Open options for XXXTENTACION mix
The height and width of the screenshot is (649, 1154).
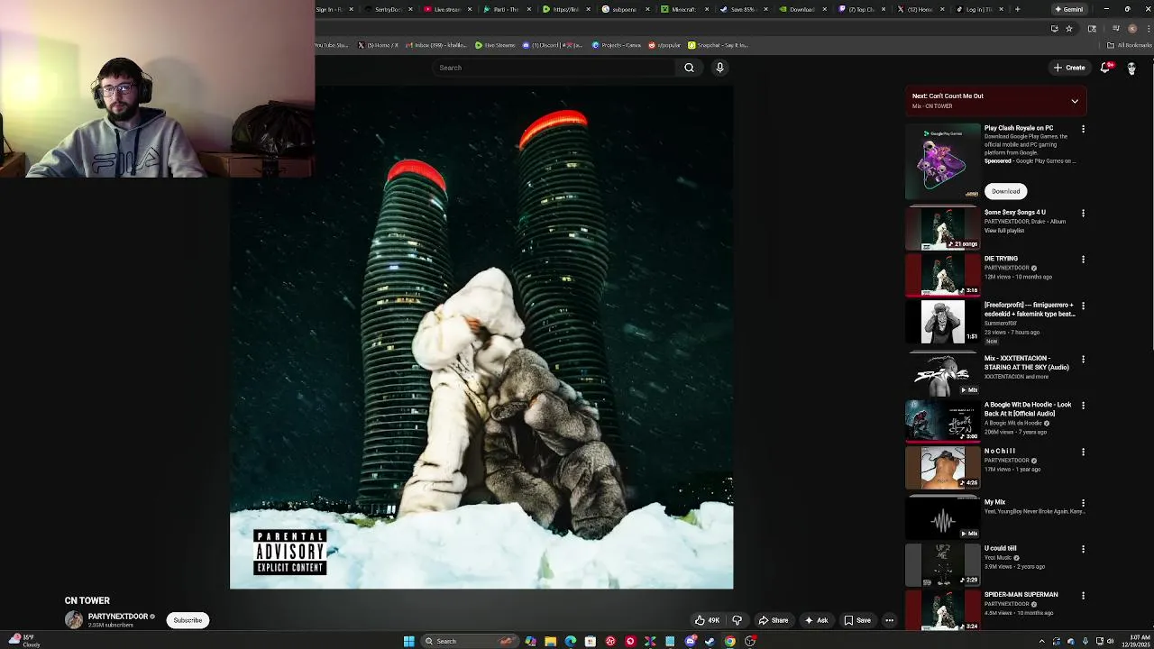tap(1083, 360)
